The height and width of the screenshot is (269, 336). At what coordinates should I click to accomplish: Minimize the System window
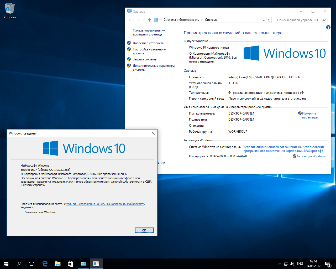(301, 11)
